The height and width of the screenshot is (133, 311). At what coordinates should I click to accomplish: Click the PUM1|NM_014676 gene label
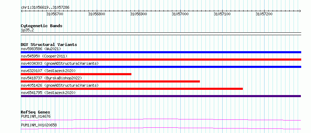(36, 116)
